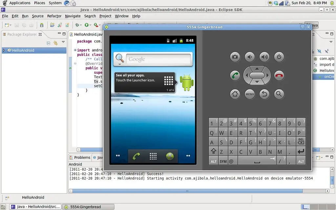Click the emulator power button
The image size is (336, 210).
click(279, 57)
